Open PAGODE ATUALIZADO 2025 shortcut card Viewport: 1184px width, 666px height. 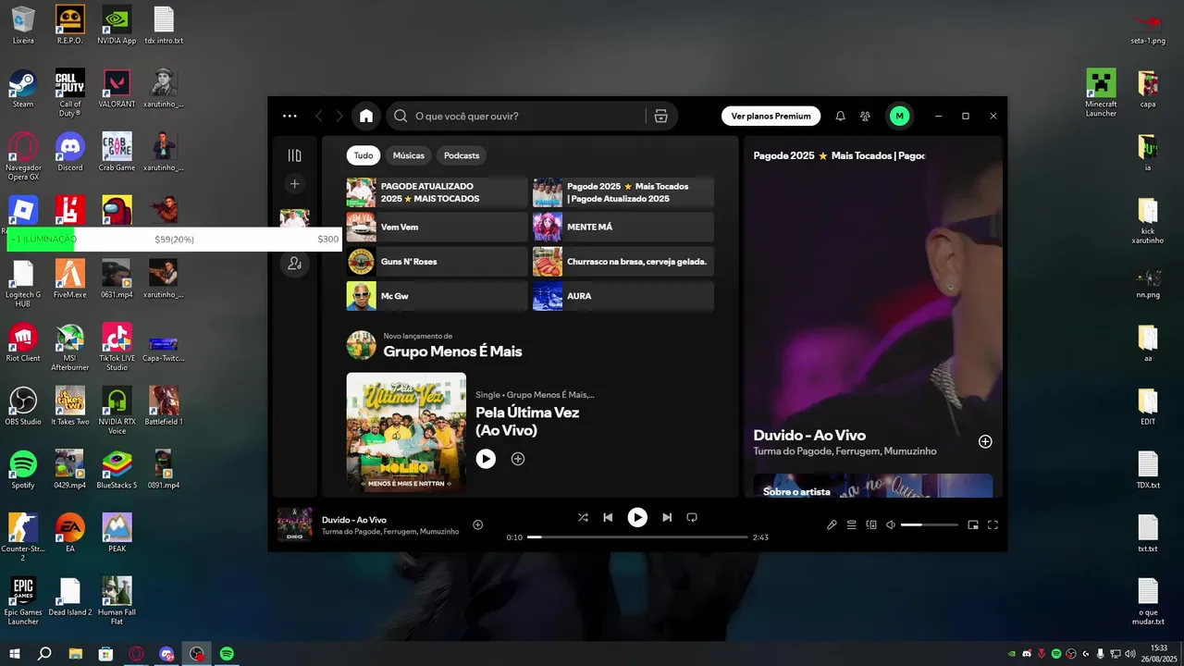pos(437,192)
